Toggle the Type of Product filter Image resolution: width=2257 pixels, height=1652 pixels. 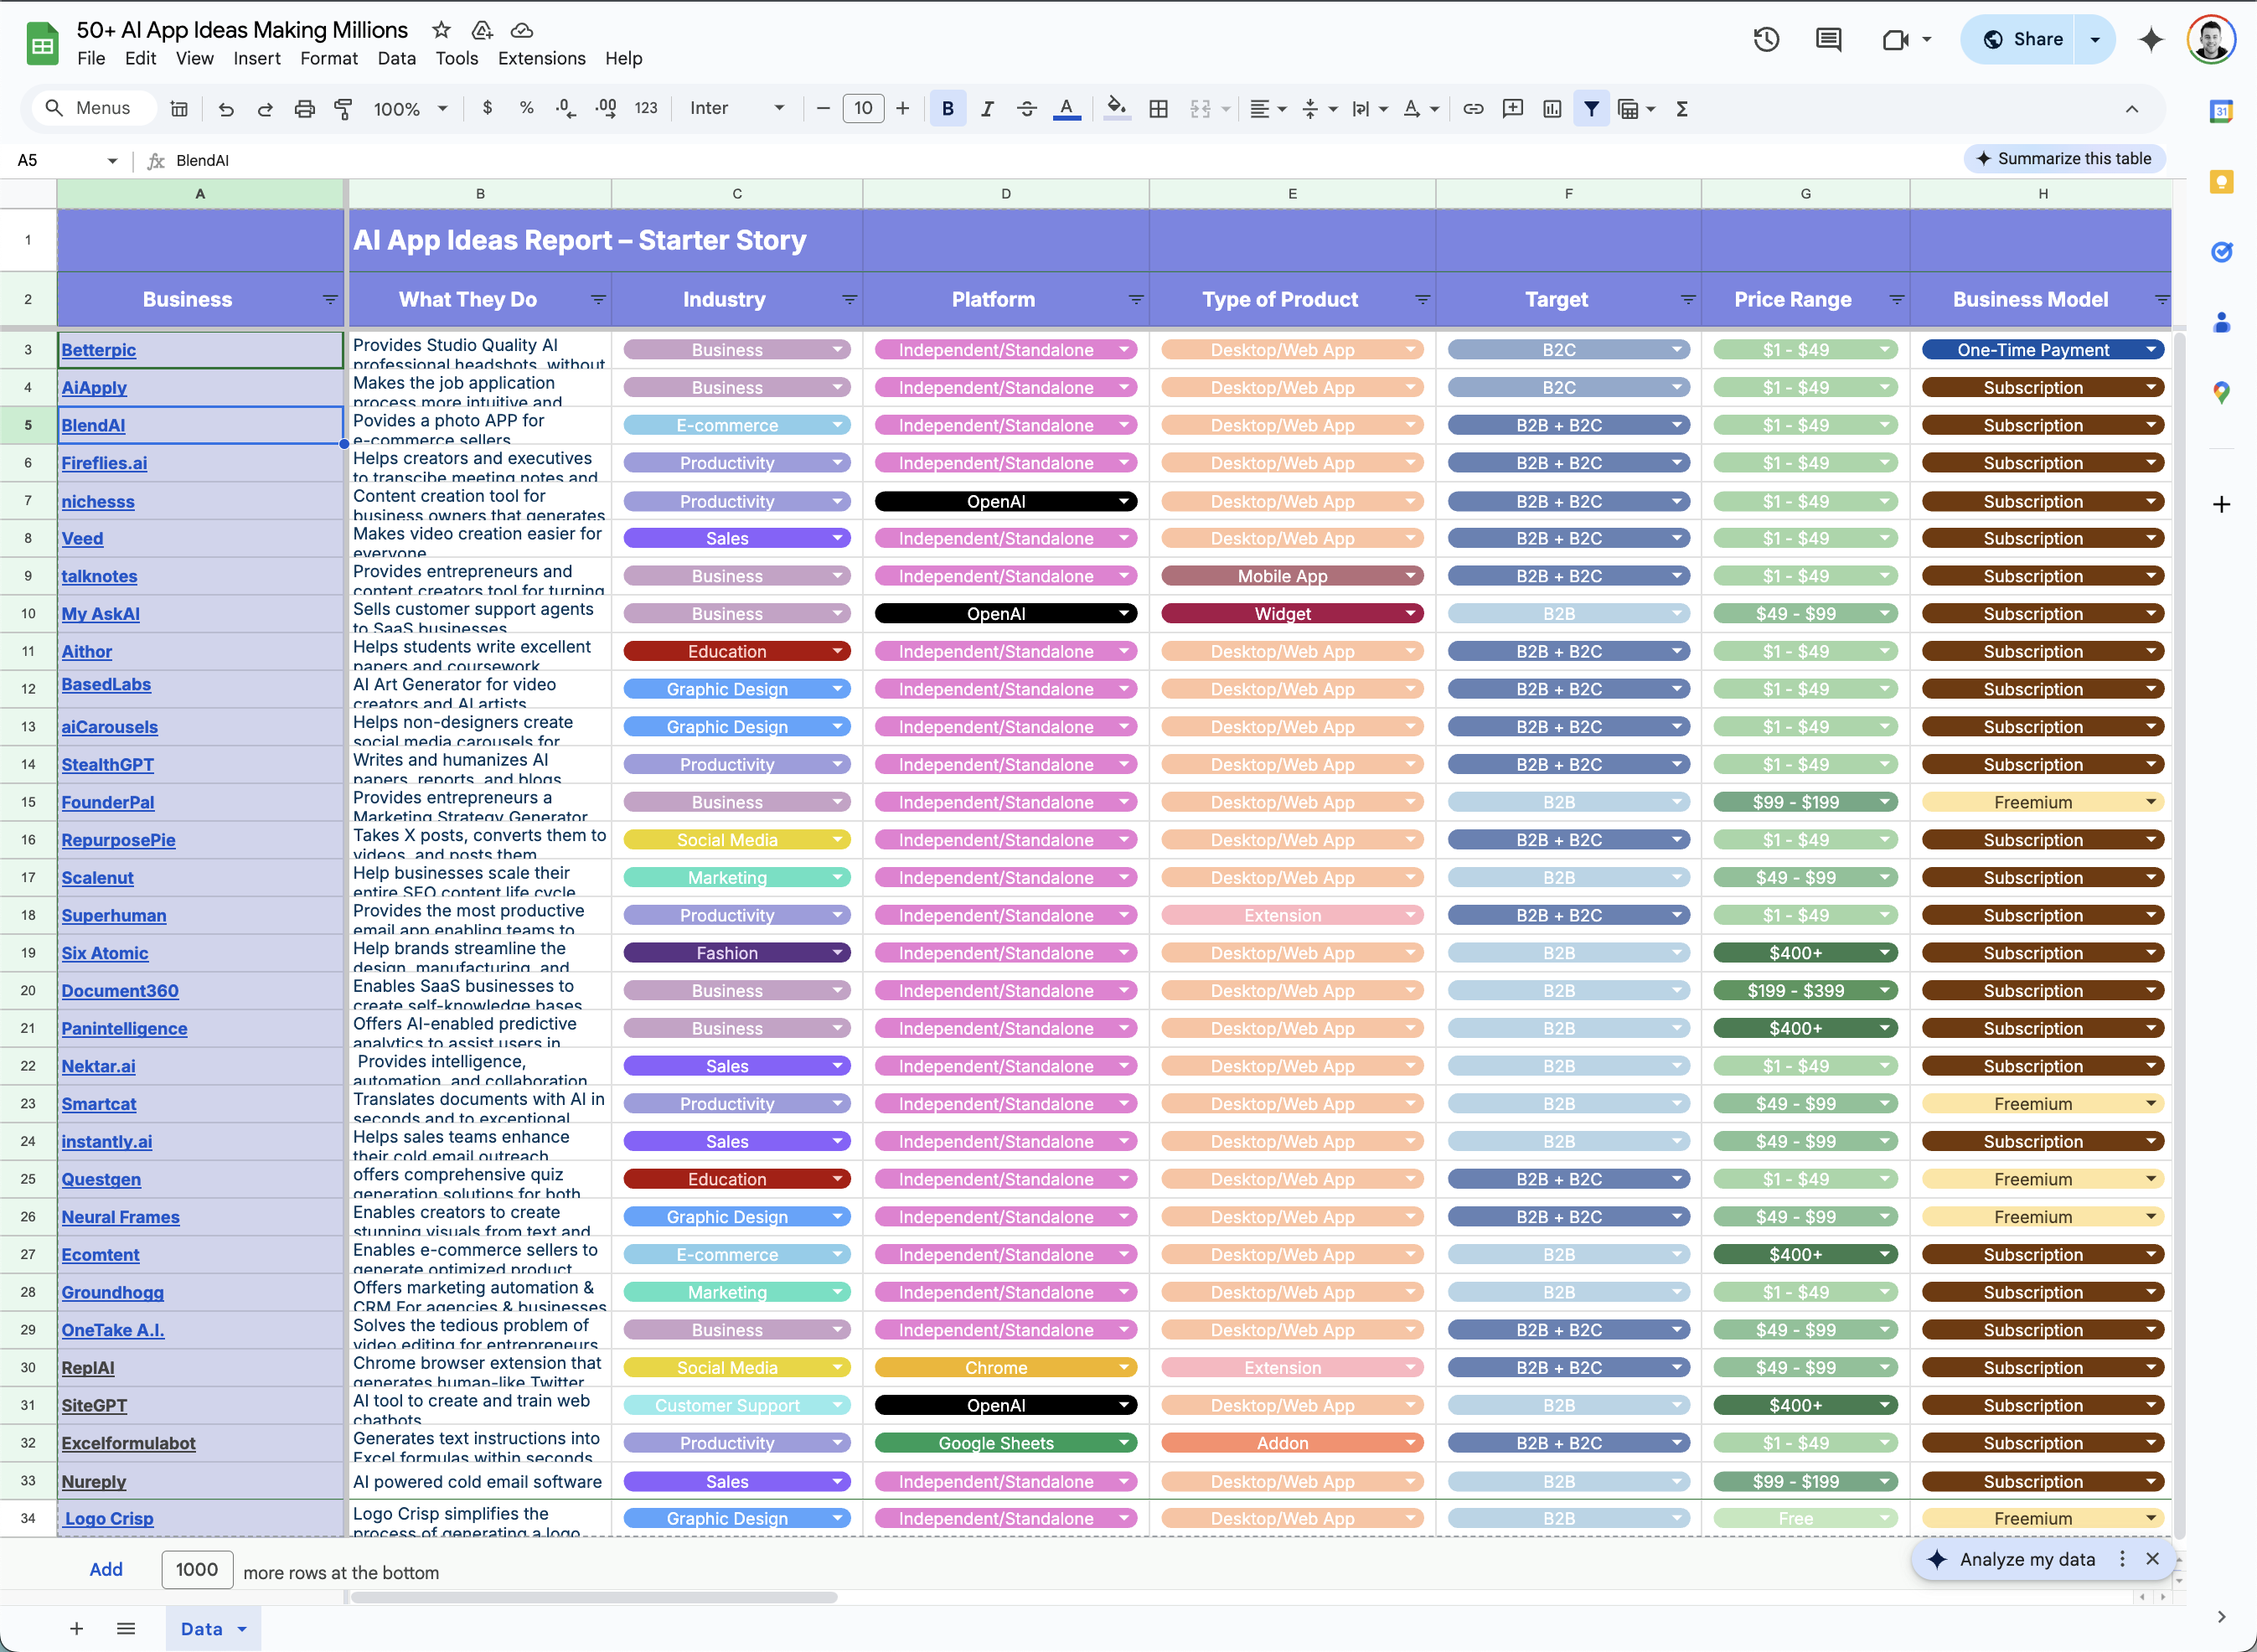1422,299
